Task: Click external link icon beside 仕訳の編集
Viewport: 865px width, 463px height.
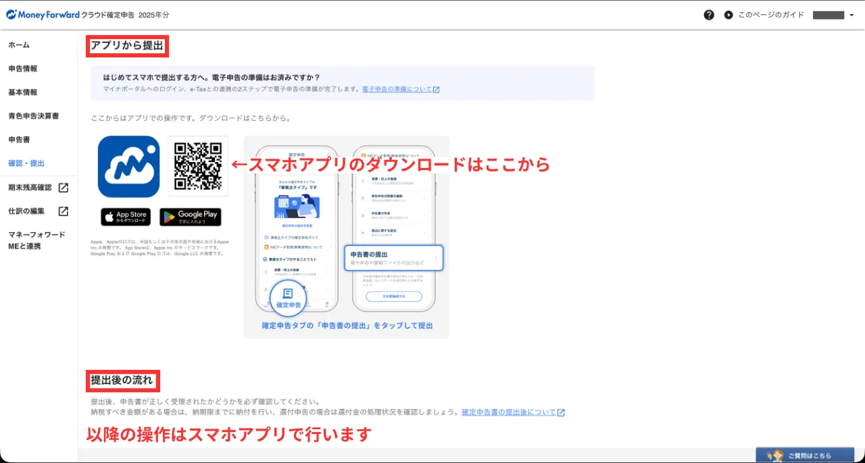Action: pos(63,211)
